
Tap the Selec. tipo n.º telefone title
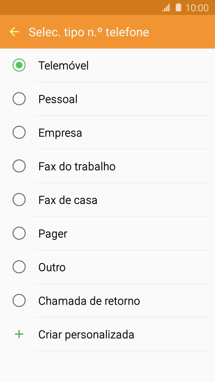[89, 32]
